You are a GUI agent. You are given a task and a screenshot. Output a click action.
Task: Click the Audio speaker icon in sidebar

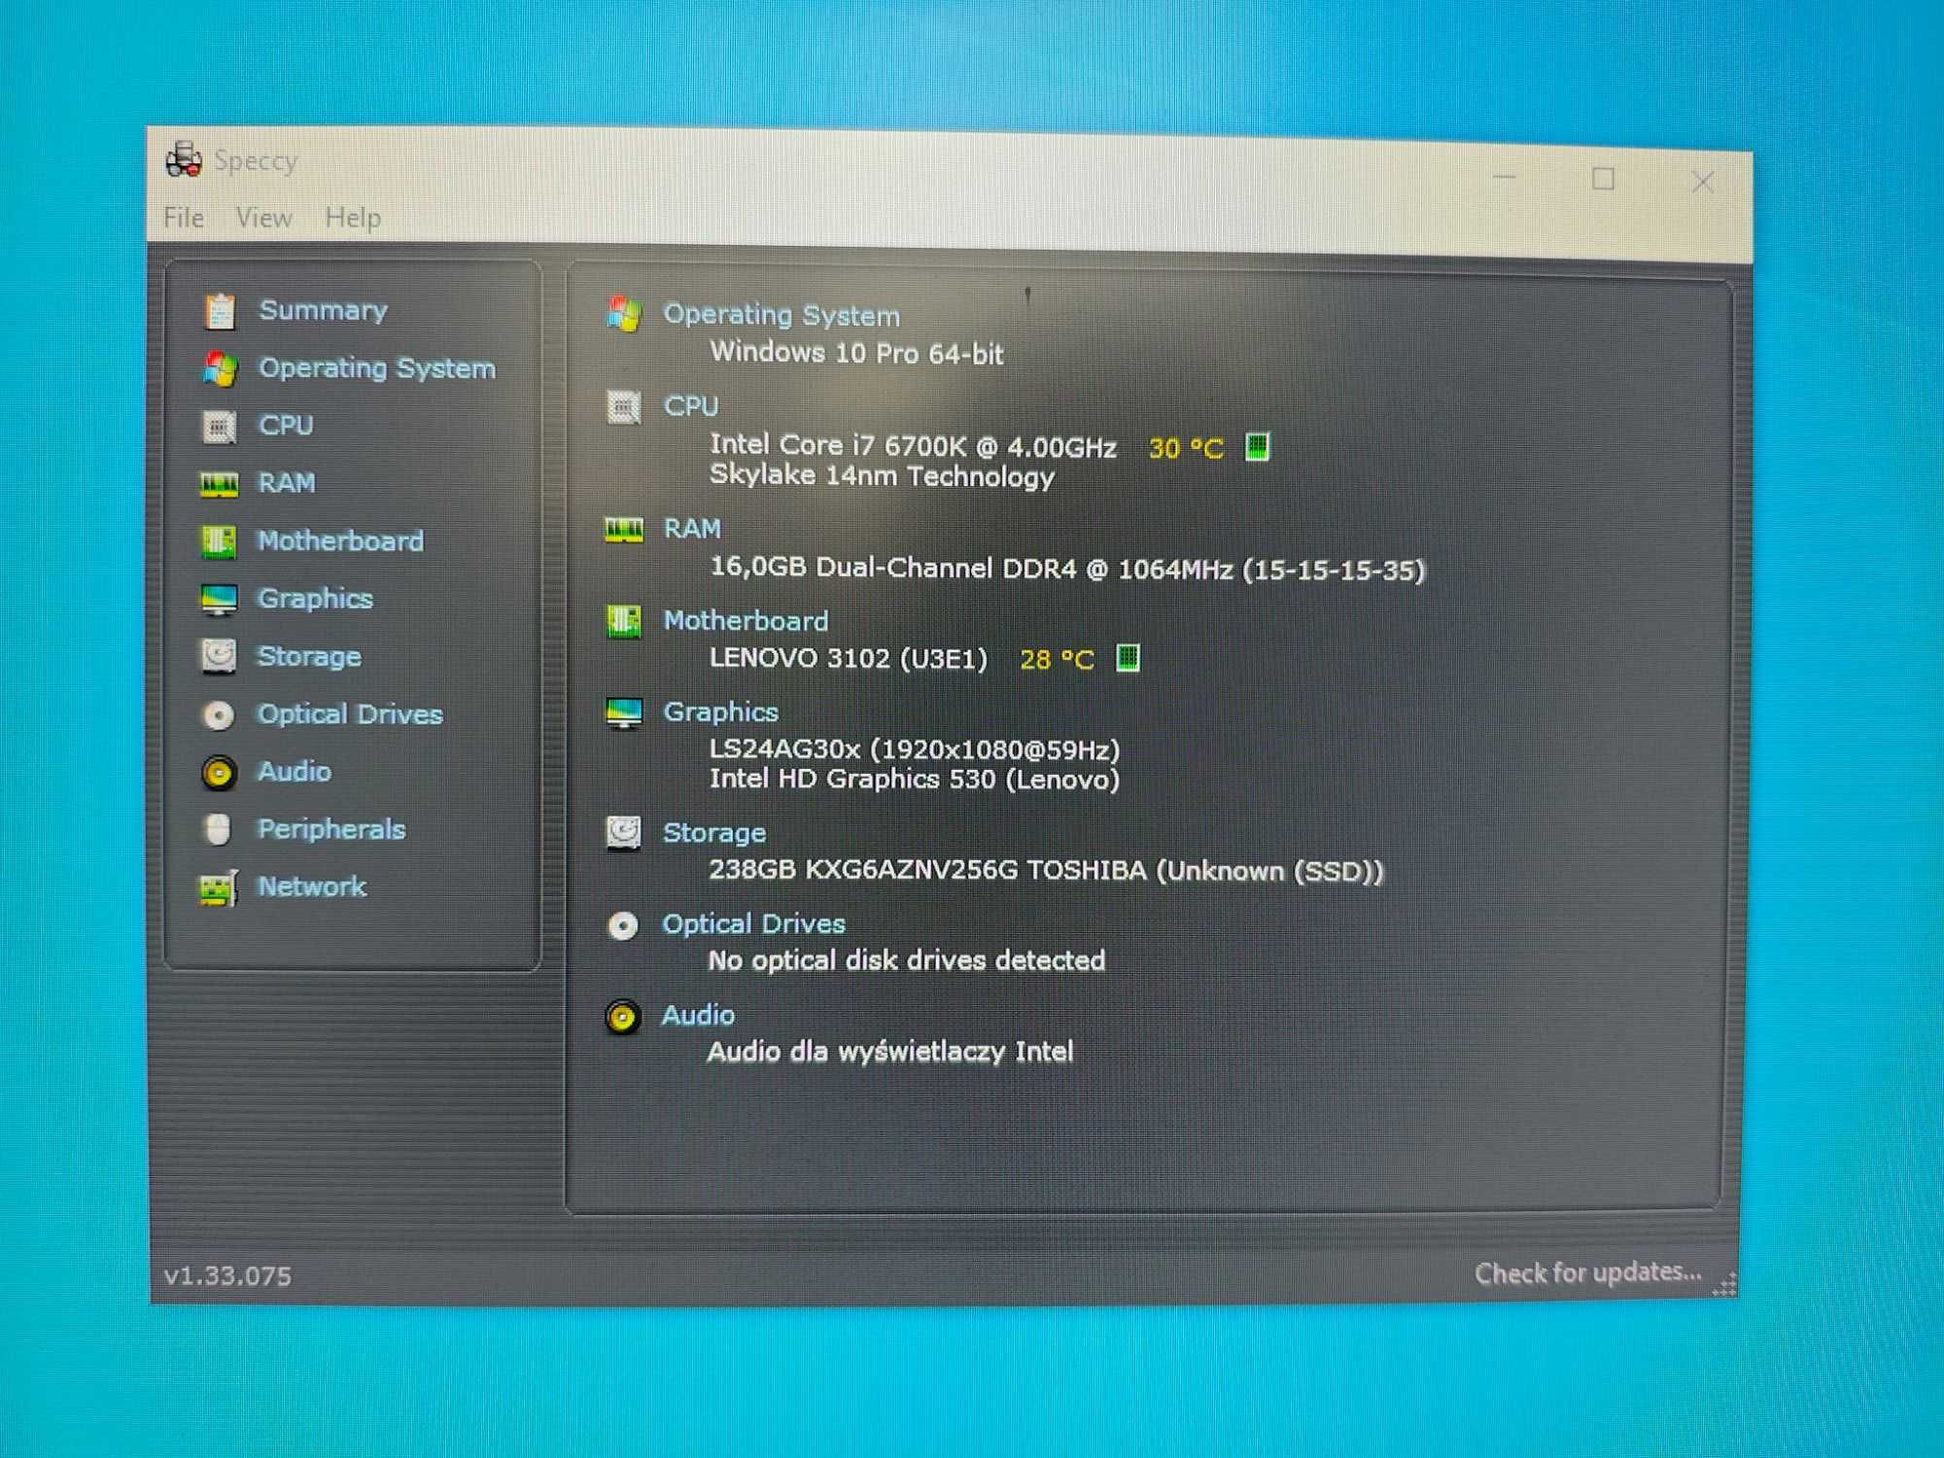tap(219, 773)
